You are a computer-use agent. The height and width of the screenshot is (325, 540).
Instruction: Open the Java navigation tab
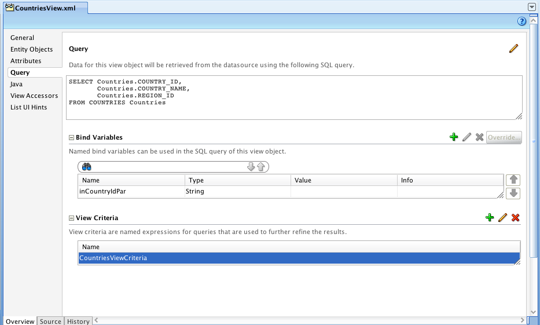coord(16,84)
